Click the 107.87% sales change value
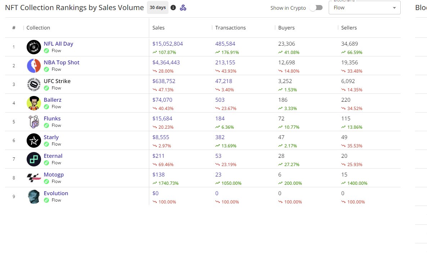This screenshot has width=427, height=257. pos(167,52)
